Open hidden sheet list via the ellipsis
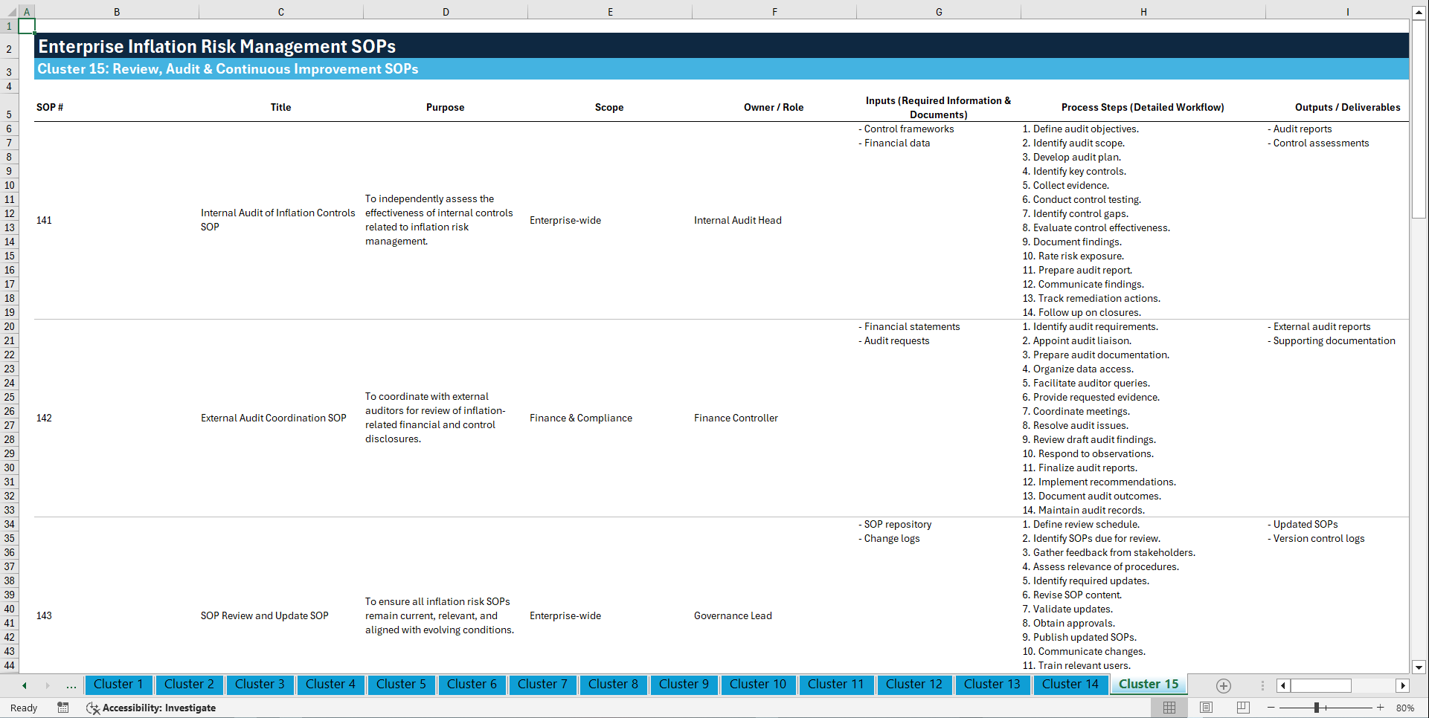The width and height of the screenshot is (1429, 718). coord(71,685)
